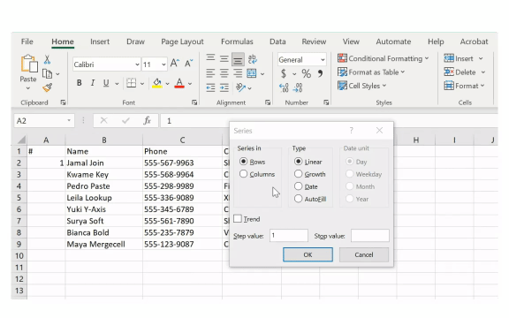509x318 pixels.
Task: Align text right
Action: click(238, 73)
